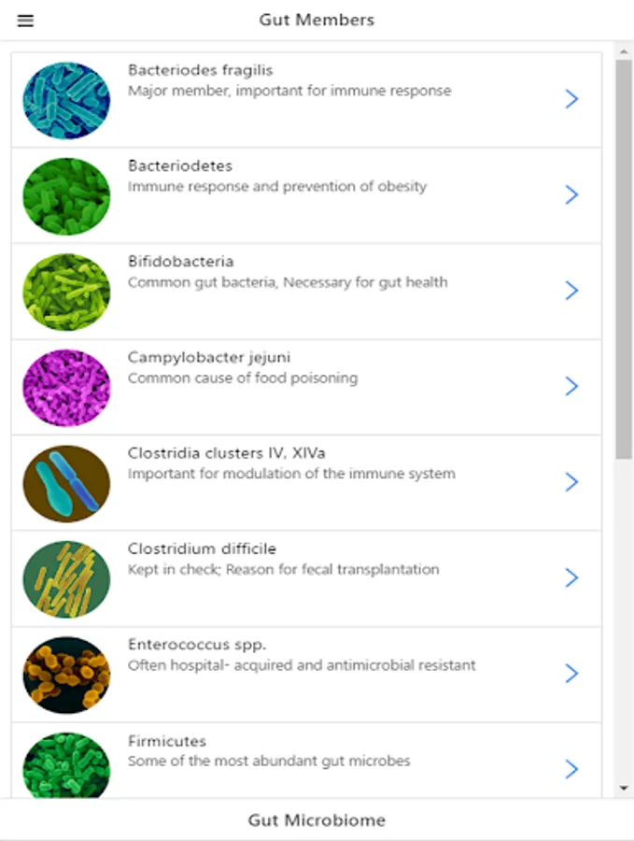Screen dimensions: 634x841
Task: Click the Enterococcus spp. chevron arrow
Action: tap(572, 674)
